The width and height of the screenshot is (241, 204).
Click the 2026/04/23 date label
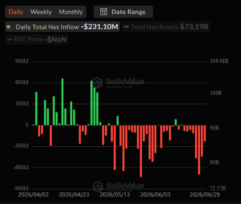(x=74, y=194)
